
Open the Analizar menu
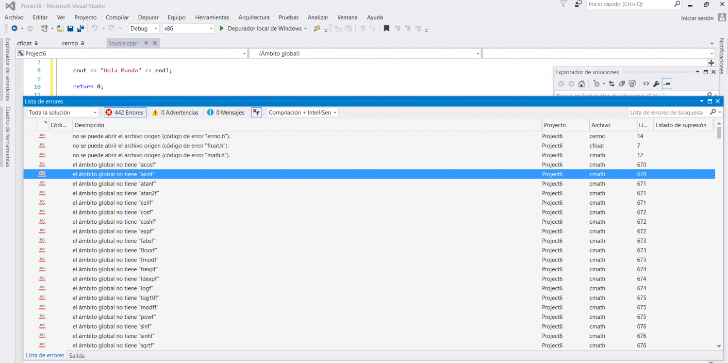point(318,17)
